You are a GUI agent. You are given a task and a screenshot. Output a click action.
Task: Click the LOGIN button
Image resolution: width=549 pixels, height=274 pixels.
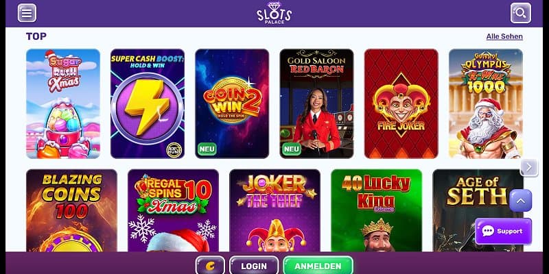254,266
